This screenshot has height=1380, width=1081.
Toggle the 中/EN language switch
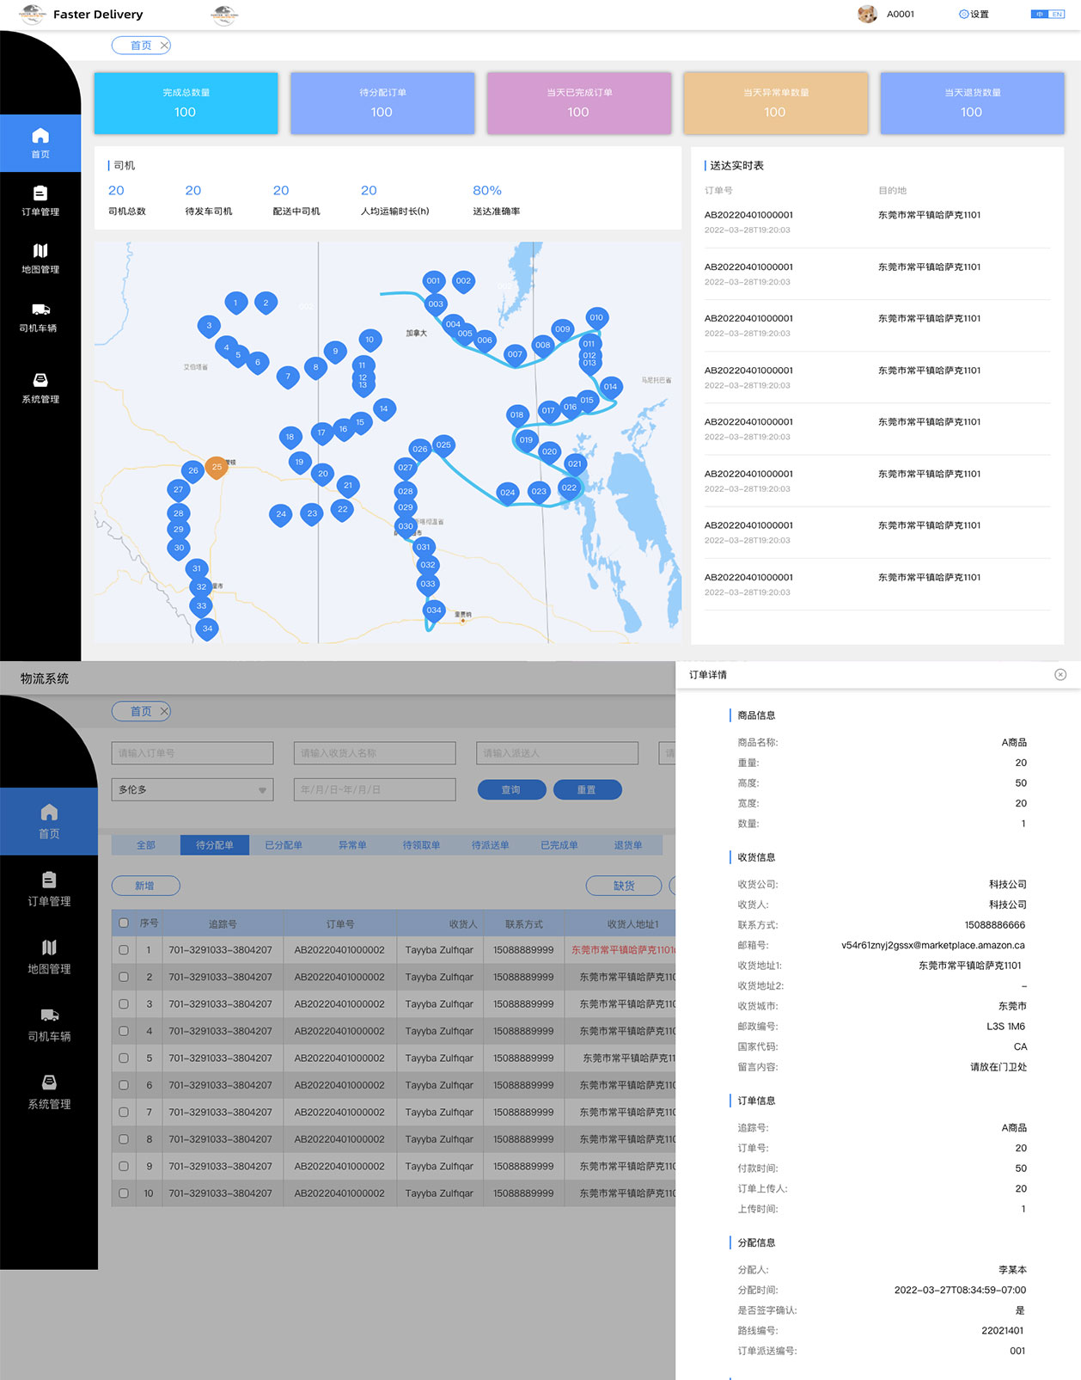coord(1047,15)
